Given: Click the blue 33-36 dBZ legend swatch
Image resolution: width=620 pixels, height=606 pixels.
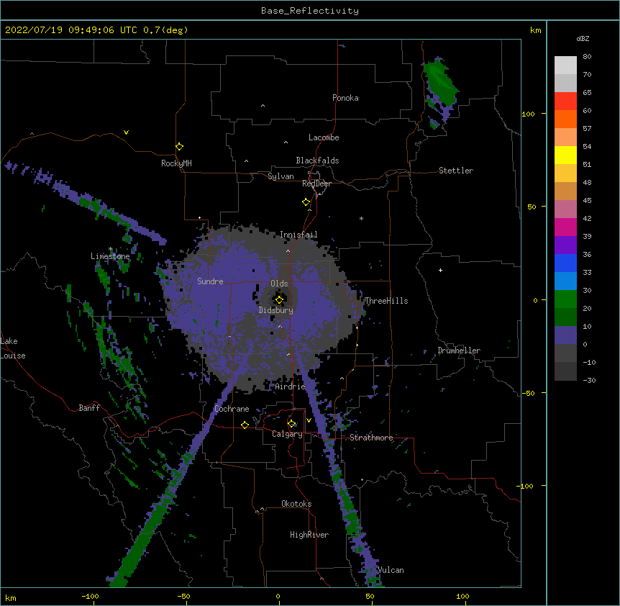Looking at the screenshot, I should (x=565, y=263).
